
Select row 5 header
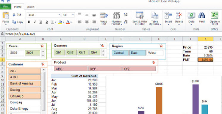(2, 60)
